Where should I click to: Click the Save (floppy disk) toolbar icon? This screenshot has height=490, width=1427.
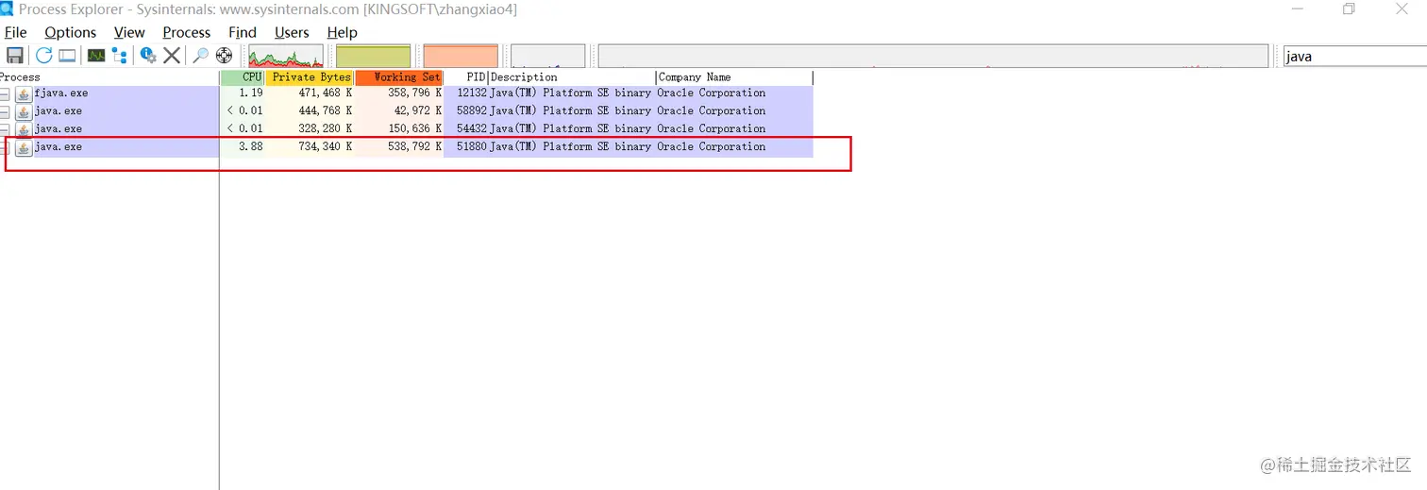point(15,56)
